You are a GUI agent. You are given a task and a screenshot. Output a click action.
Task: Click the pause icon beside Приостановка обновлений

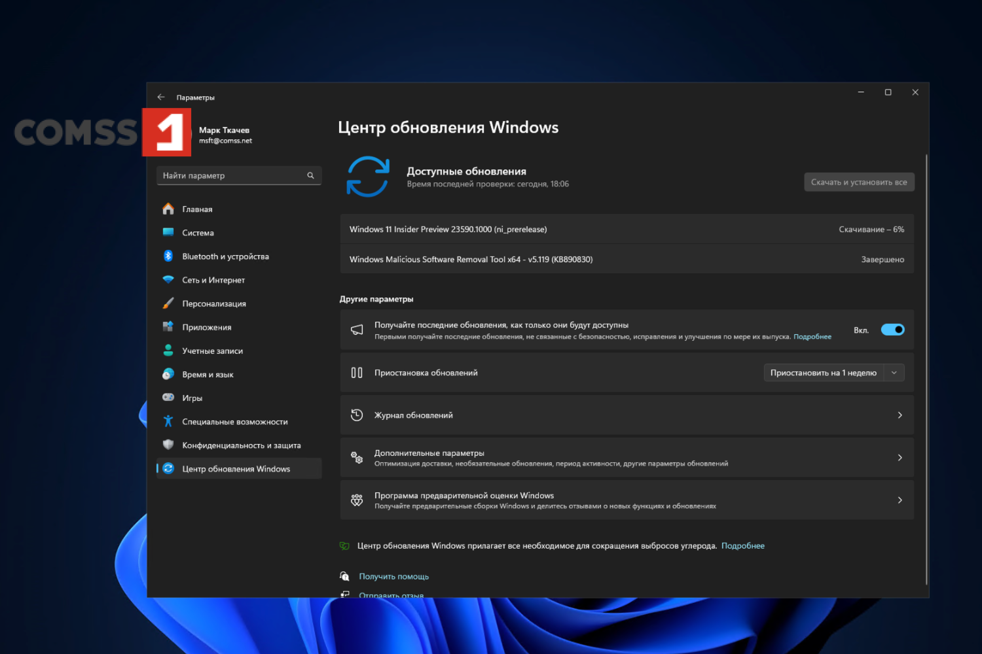[x=357, y=372]
